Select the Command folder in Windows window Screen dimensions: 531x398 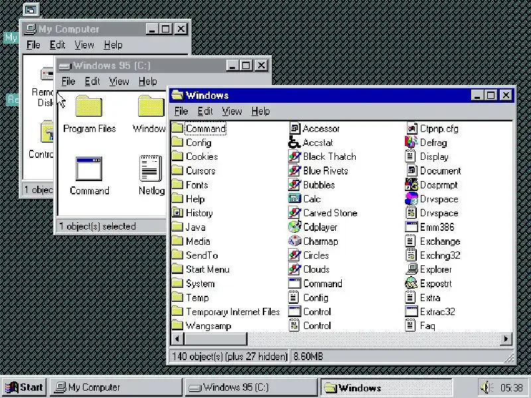point(177,128)
